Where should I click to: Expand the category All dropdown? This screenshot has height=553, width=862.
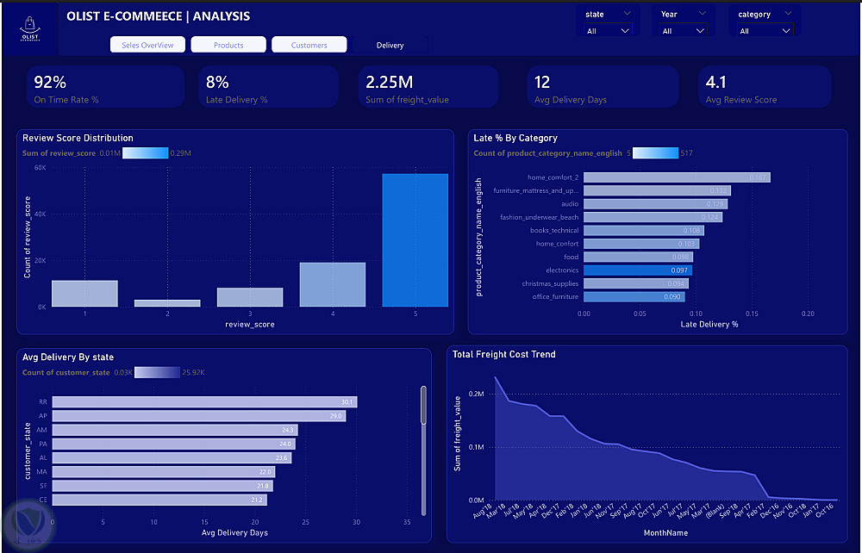pos(765,31)
